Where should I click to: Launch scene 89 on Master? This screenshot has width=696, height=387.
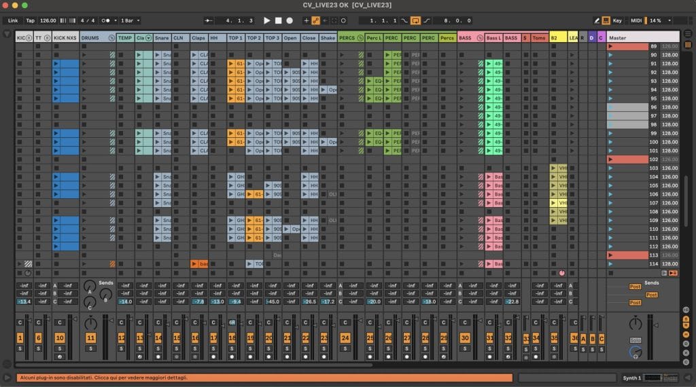point(610,46)
